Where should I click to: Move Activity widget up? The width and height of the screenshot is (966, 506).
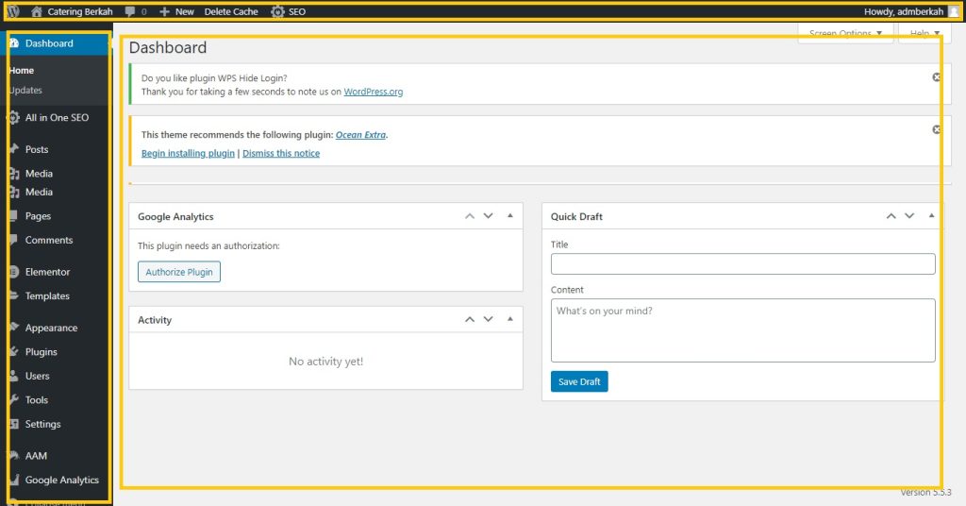point(470,319)
